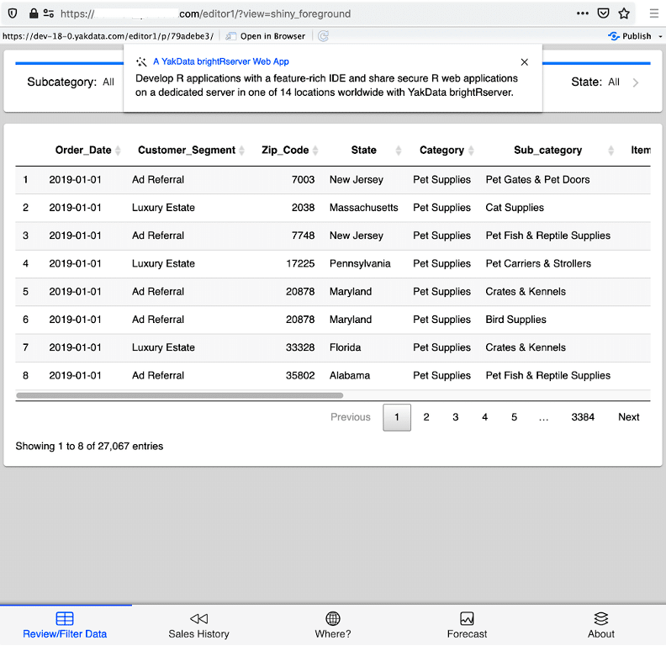
Task: Close the YakData brightRserver popup
Action: click(x=525, y=62)
